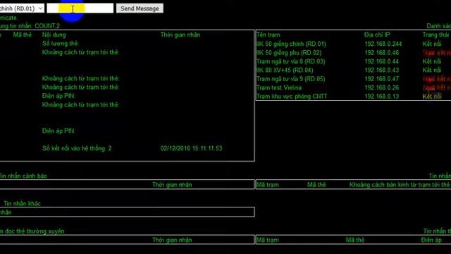Open the station dropdown showing (RD.01)

(x=22, y=8)
